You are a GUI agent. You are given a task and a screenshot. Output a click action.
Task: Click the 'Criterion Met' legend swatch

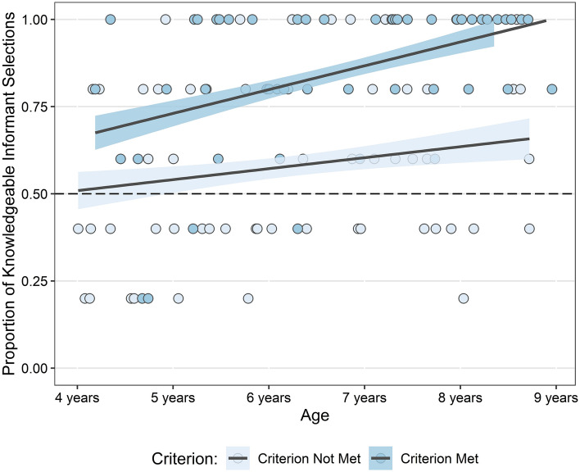tap(381, 458)
